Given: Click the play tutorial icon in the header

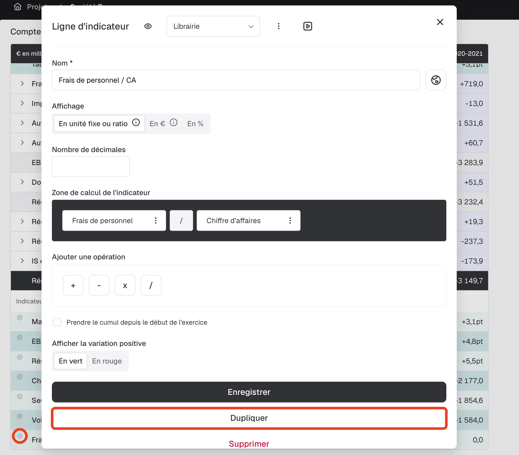Looking at the screenshot, I should click(308, 26).
